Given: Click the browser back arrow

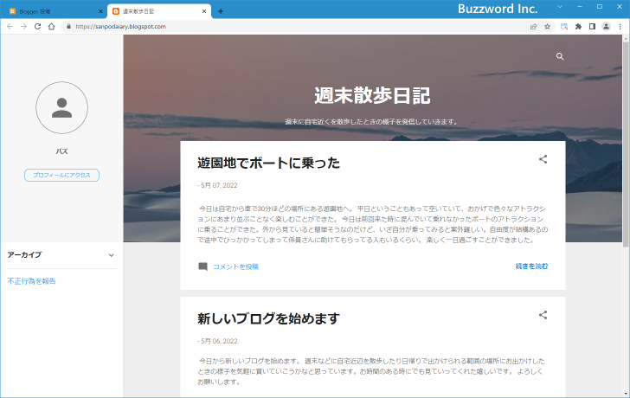Looking at the screenshot, I should coord(10,27).
